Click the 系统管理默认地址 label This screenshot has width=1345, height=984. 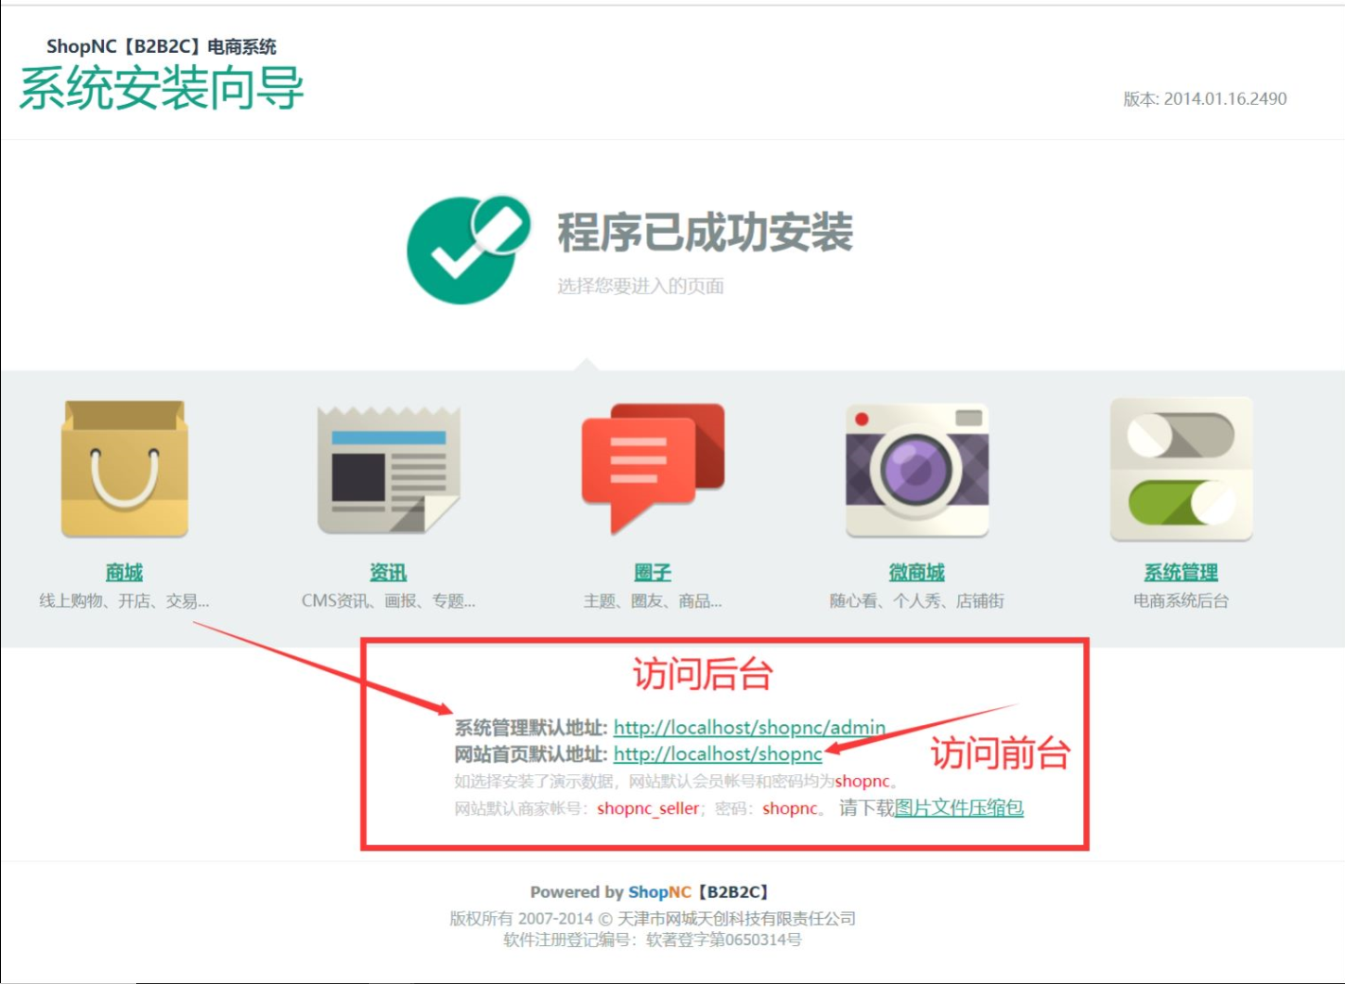[531, 727]
